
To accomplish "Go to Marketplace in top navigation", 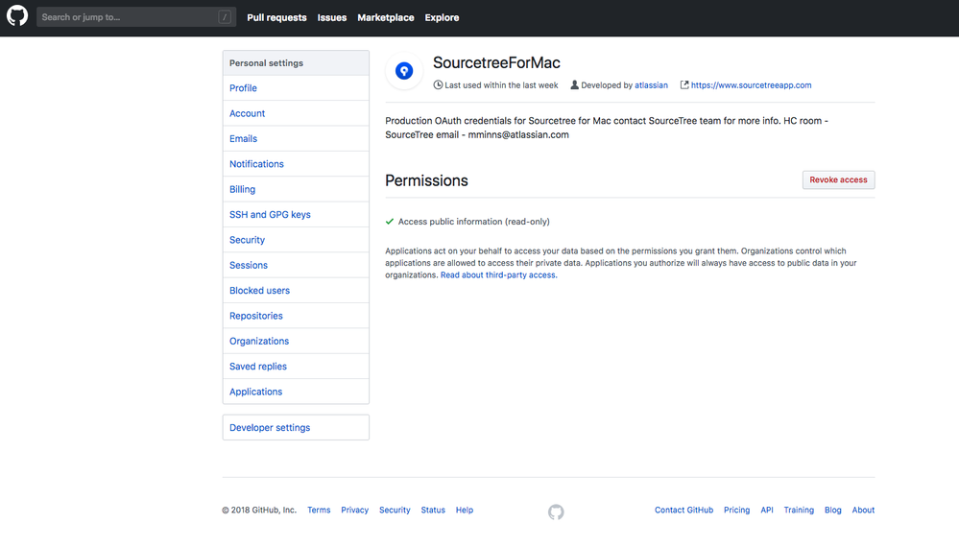I will coord(385,17).
